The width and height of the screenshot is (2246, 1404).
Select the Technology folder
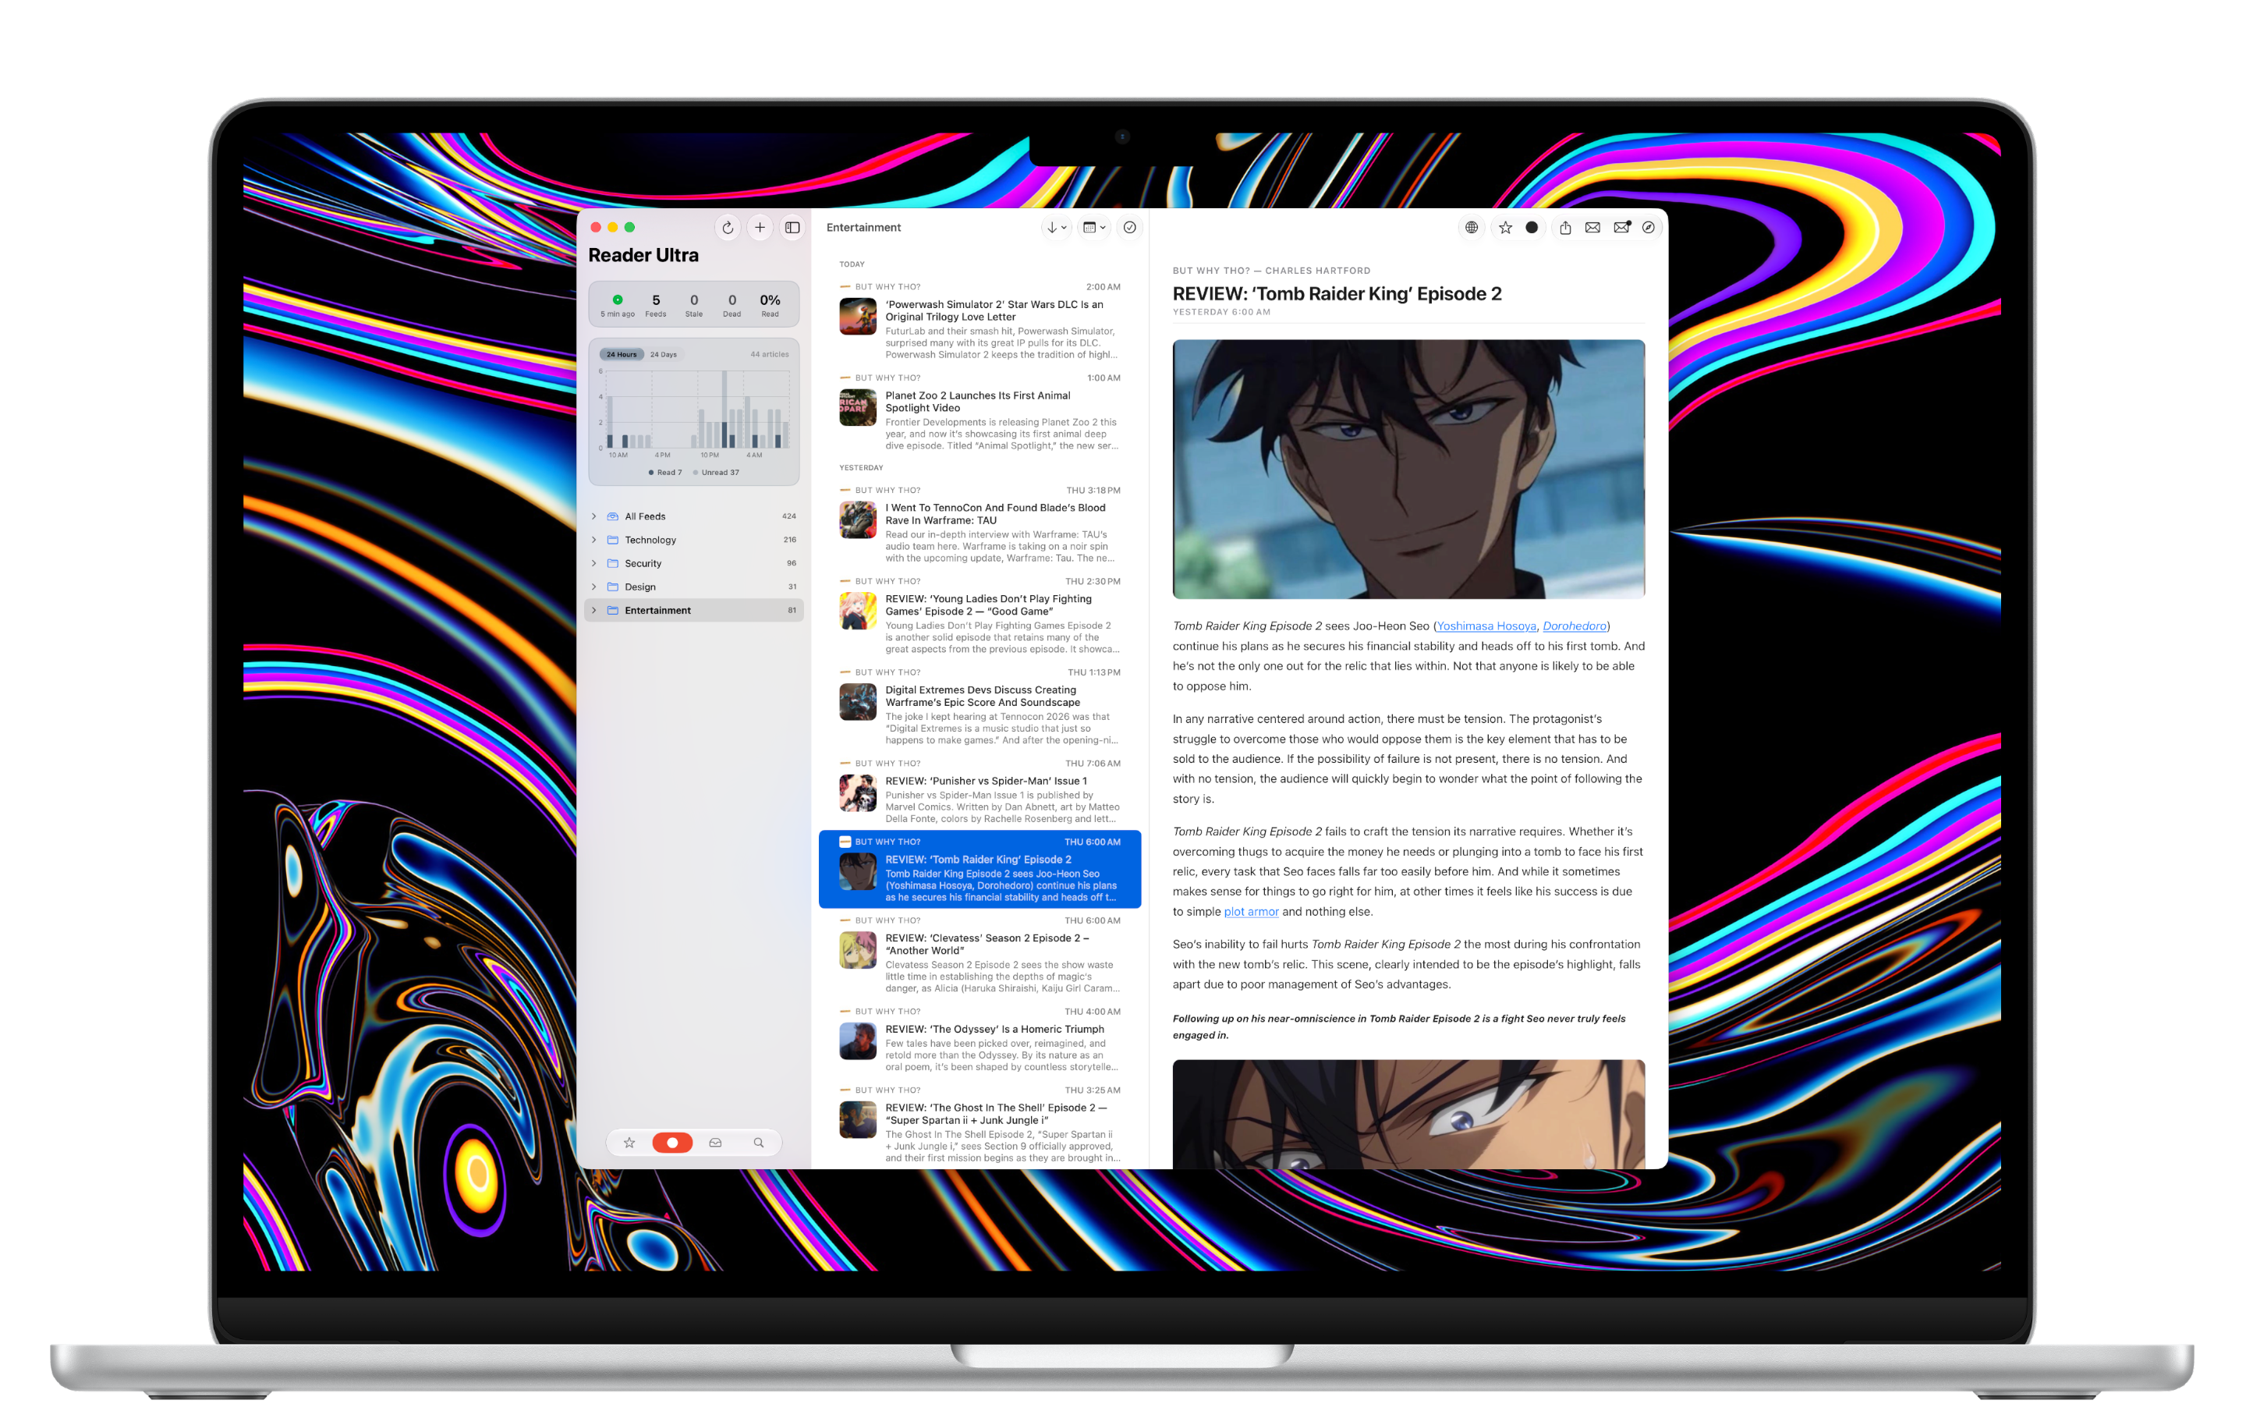(x=694, y=540)
